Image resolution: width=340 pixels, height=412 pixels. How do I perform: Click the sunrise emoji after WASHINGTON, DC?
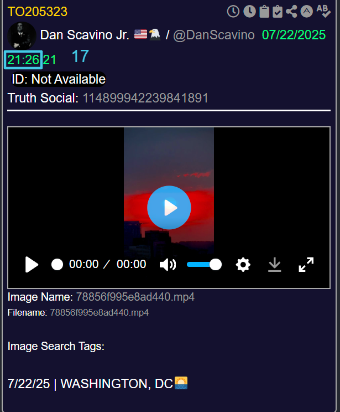(x=181, y=383)
